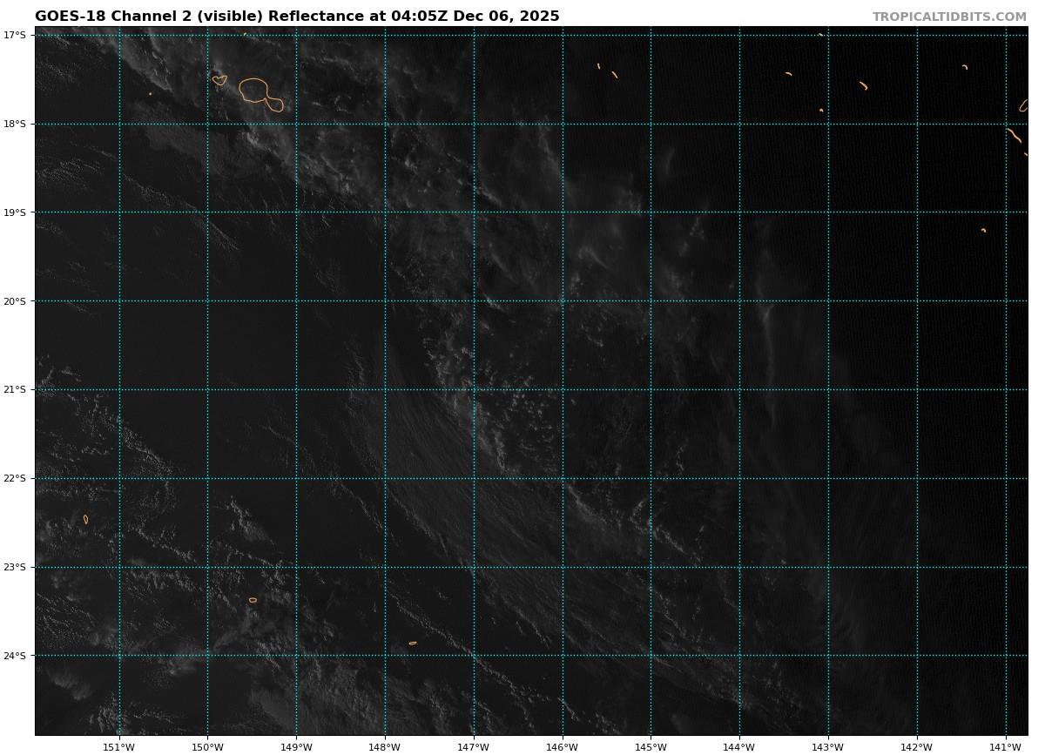
Task: Click grid intersection of 19°S and 150°W
Action: [x=207, y=212]
